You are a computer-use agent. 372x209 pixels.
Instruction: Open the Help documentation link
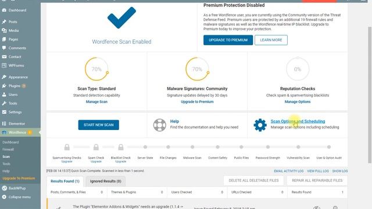coord(174,121)
